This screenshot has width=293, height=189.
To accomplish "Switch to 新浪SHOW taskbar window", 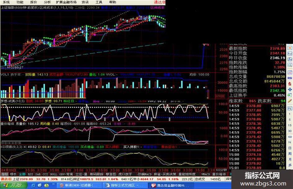I will (x=79, y=185).
